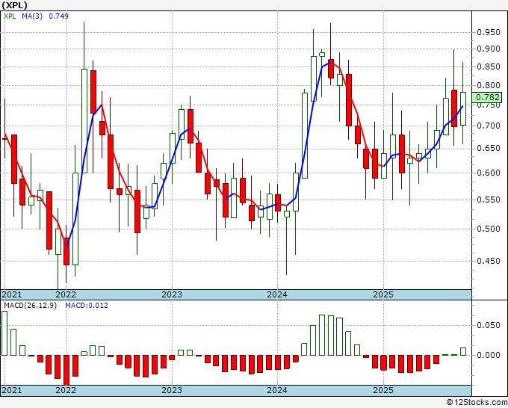Click the 0.050 MACD axis label
The width and height of the screenshot is (508, 408).
tap(489, 325)
